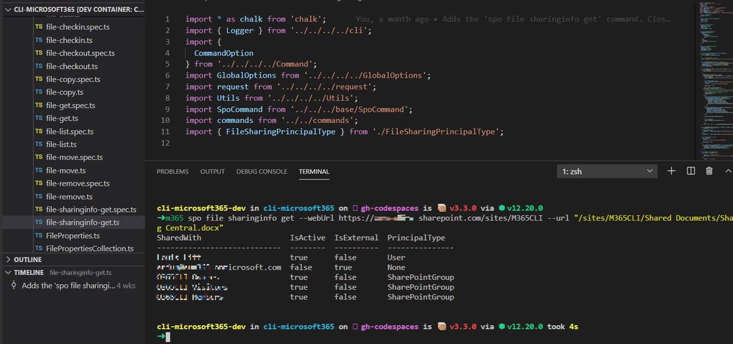Click SharedWith column header in terminal output

pos(179,238)
